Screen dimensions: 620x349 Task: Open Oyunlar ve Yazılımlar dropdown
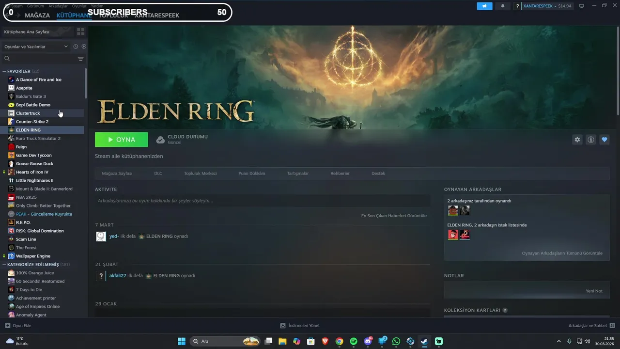coord(36,47)
